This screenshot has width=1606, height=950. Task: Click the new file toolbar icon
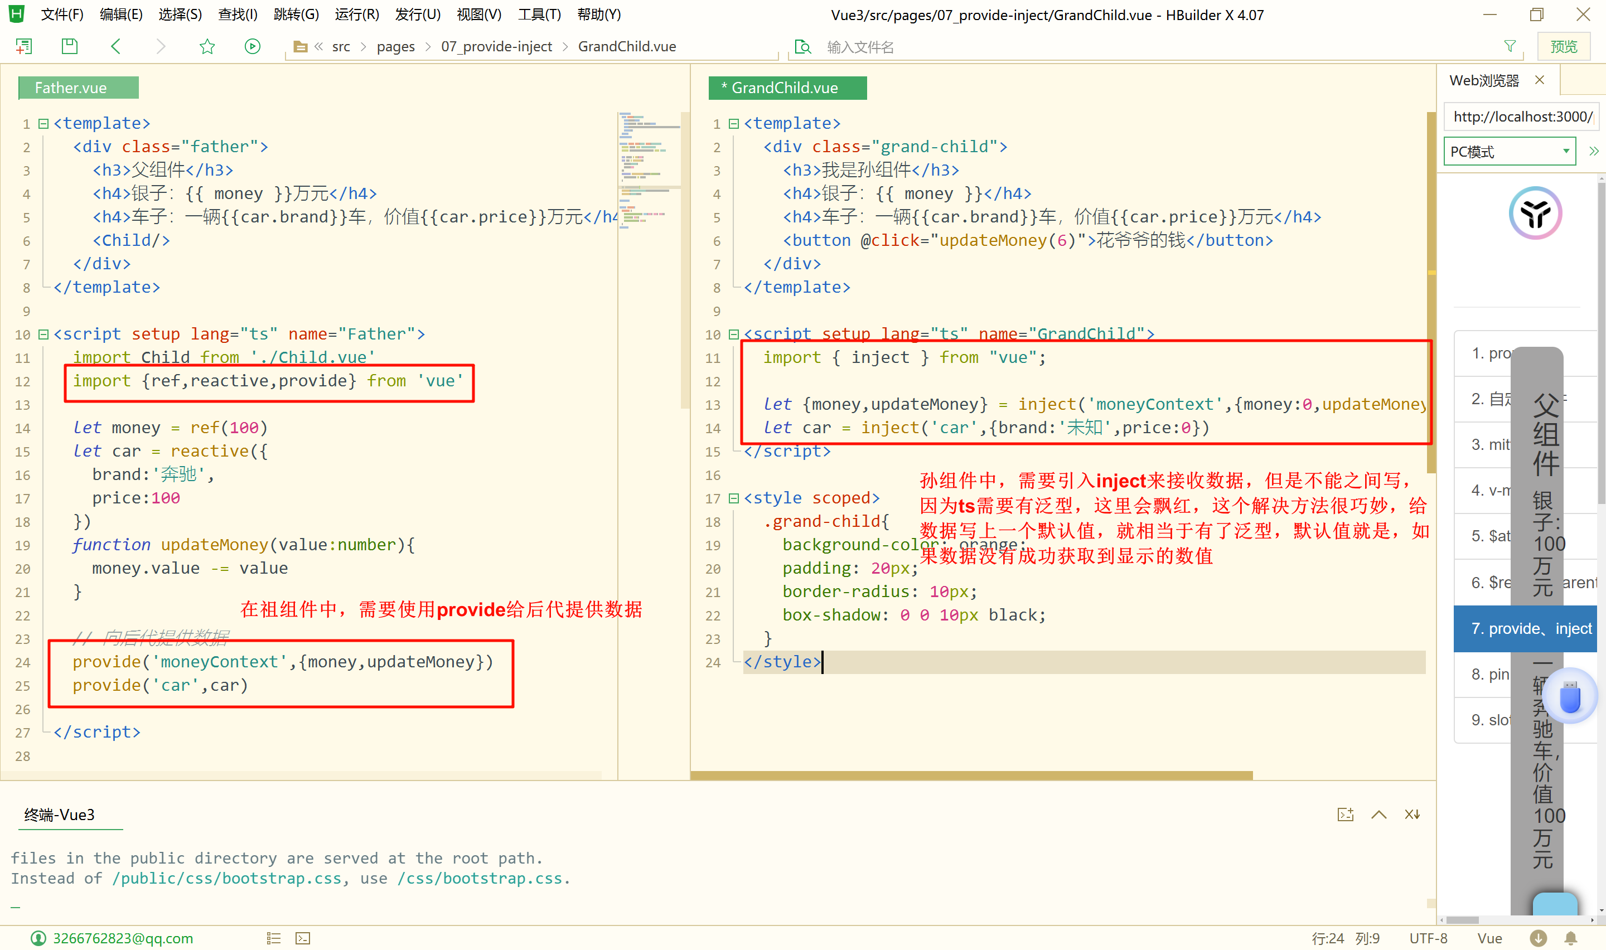[23, 46]
